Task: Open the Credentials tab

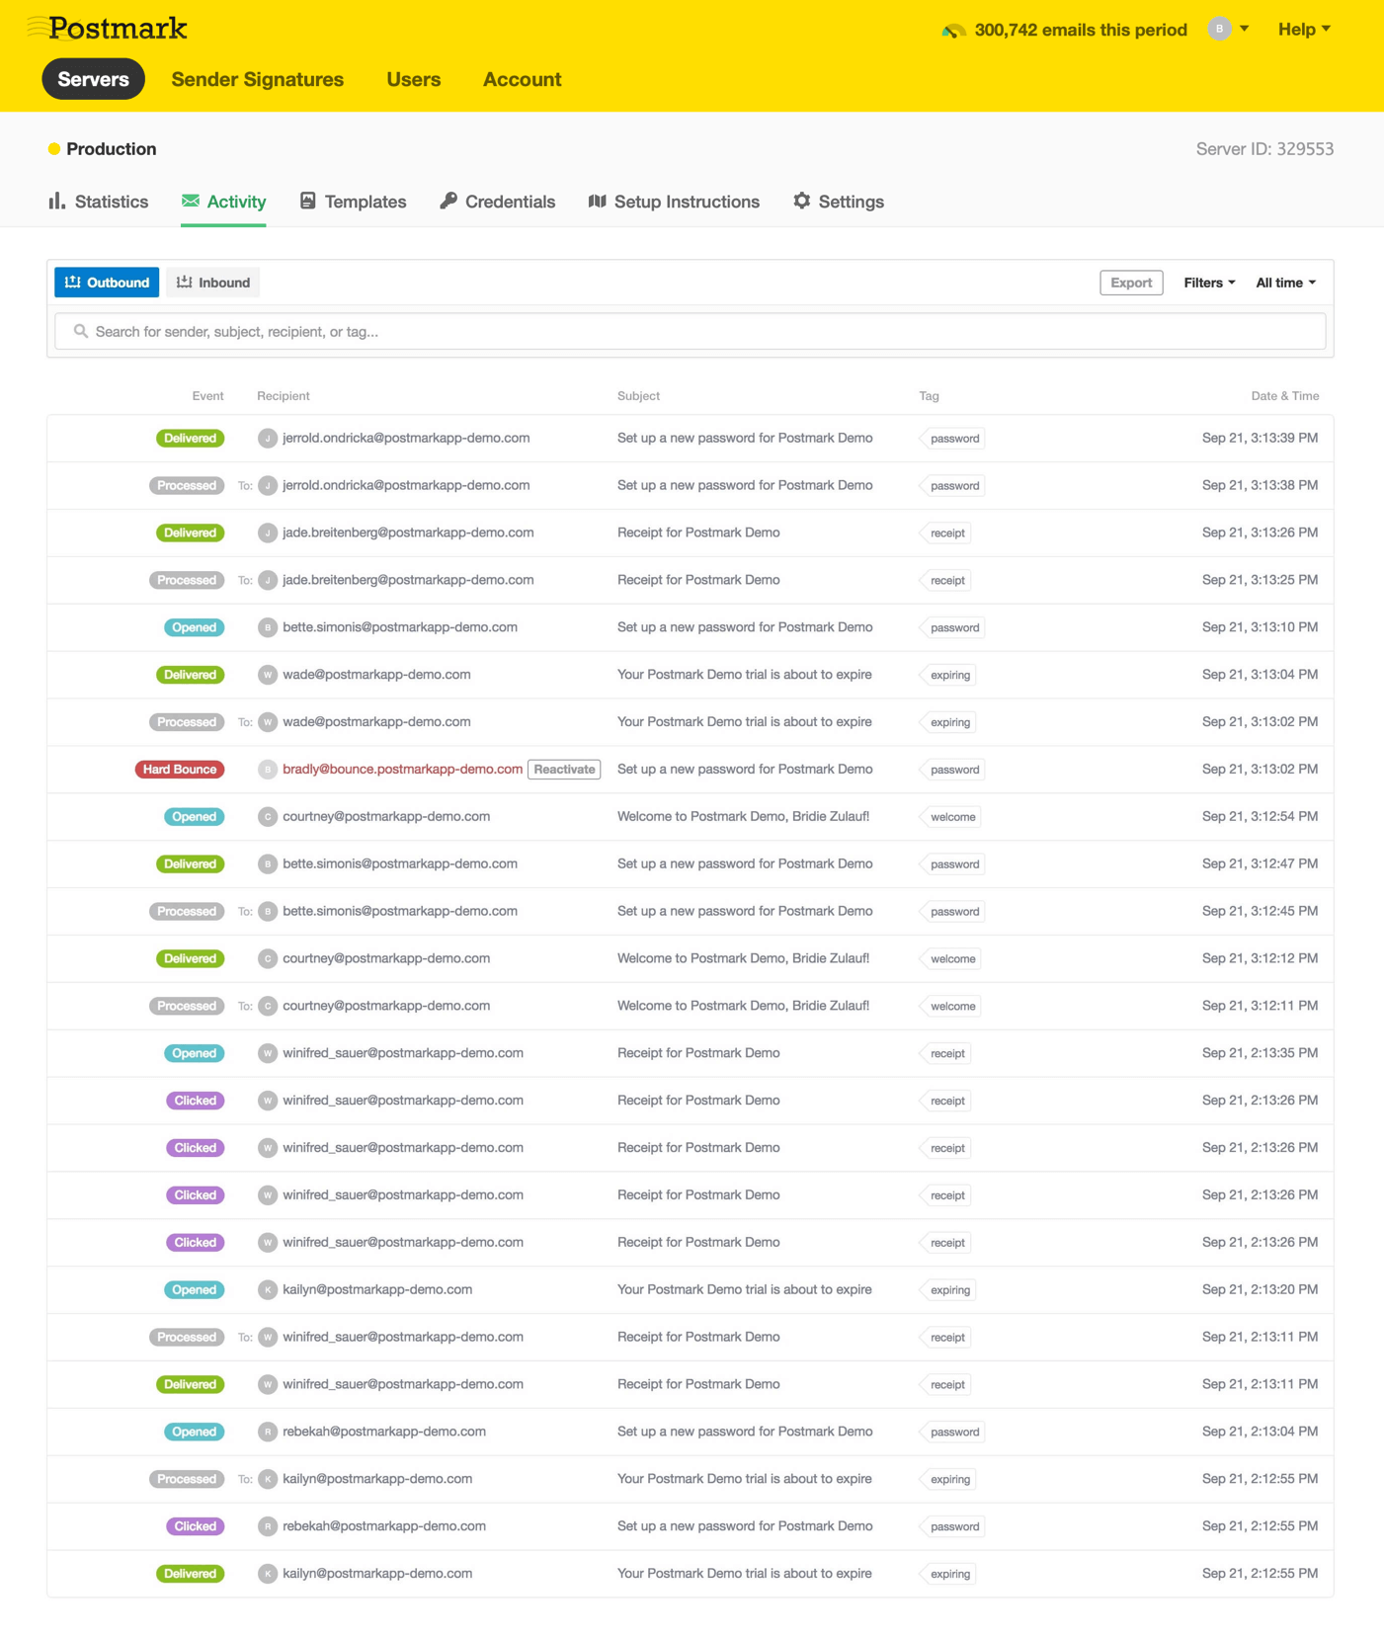Action: [498, 202]
